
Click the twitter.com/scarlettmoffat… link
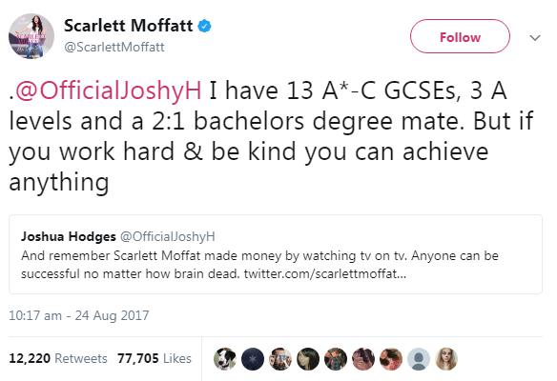pyautogui.click(x=324, y=274)
